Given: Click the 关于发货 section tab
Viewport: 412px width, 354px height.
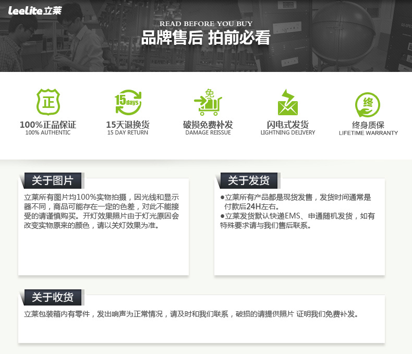Looking at the screenshot, I should (x=249, y=180).
